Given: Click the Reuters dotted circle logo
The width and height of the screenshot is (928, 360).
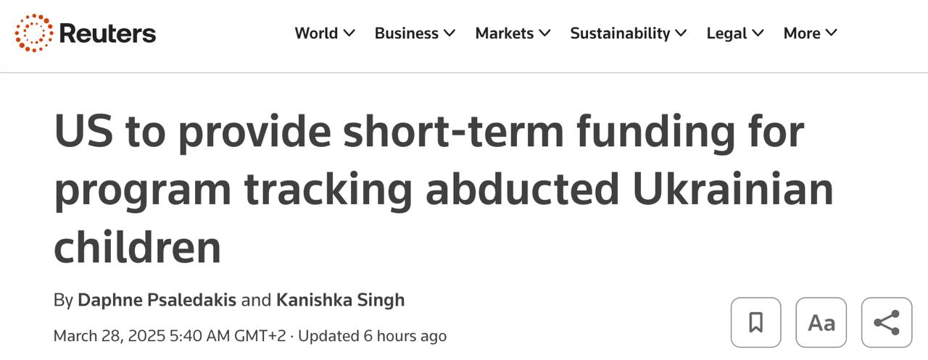Looking at the screenshot, I should click(x=34, y=33).
